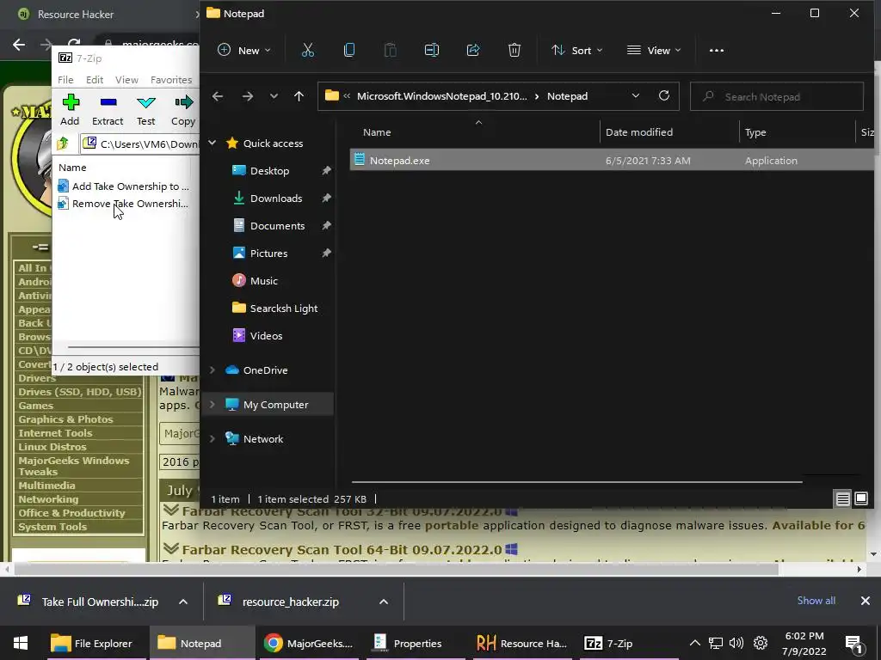The width and height of the screenshot is (881, 660).
Task: Go up one folder level
Action: (299, 96)
